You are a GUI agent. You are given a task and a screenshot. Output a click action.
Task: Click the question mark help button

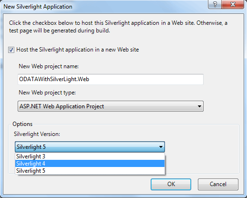coord(215,4)
